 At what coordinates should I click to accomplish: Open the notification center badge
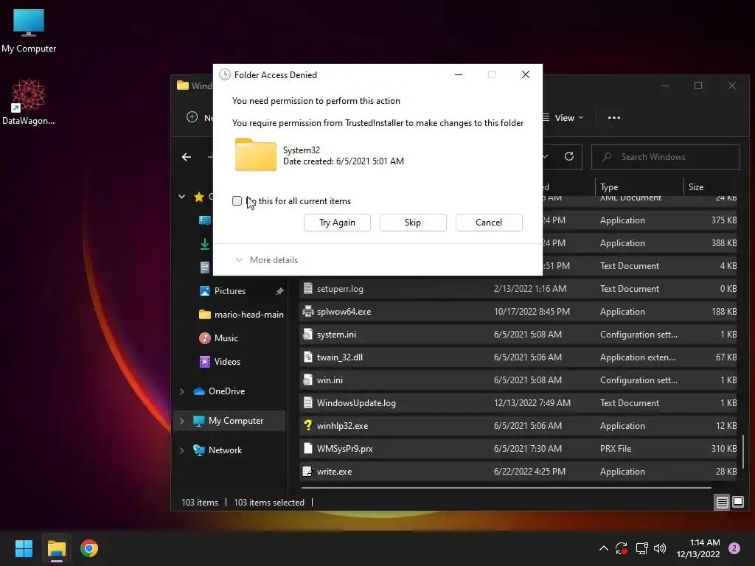click(x=734, y=548)
